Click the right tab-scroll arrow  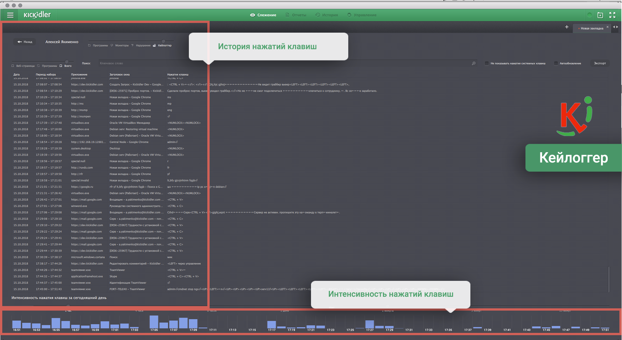pos(617,27)
